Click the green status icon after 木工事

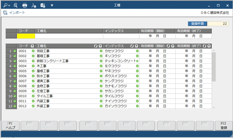point(101,66)
